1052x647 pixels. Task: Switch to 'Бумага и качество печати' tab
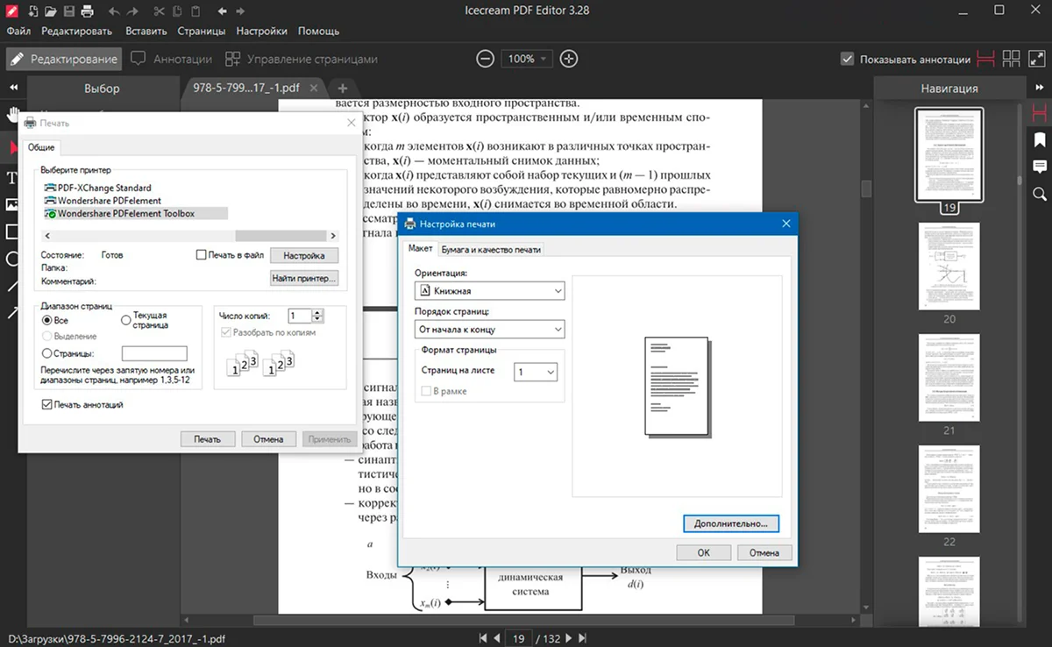[491, 249]
